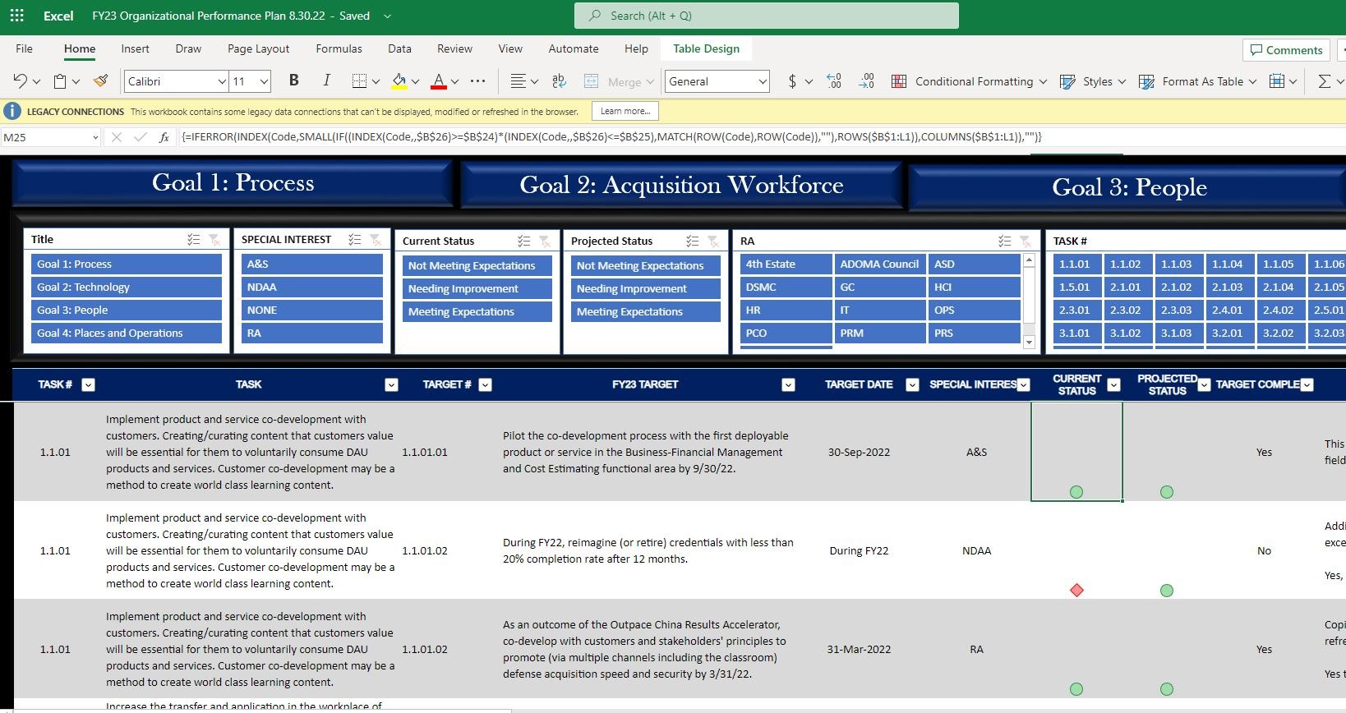Clear filter on SPECIAL INTEREST slicer
The image size is (1346, 713).
click(x=376, y=239)
